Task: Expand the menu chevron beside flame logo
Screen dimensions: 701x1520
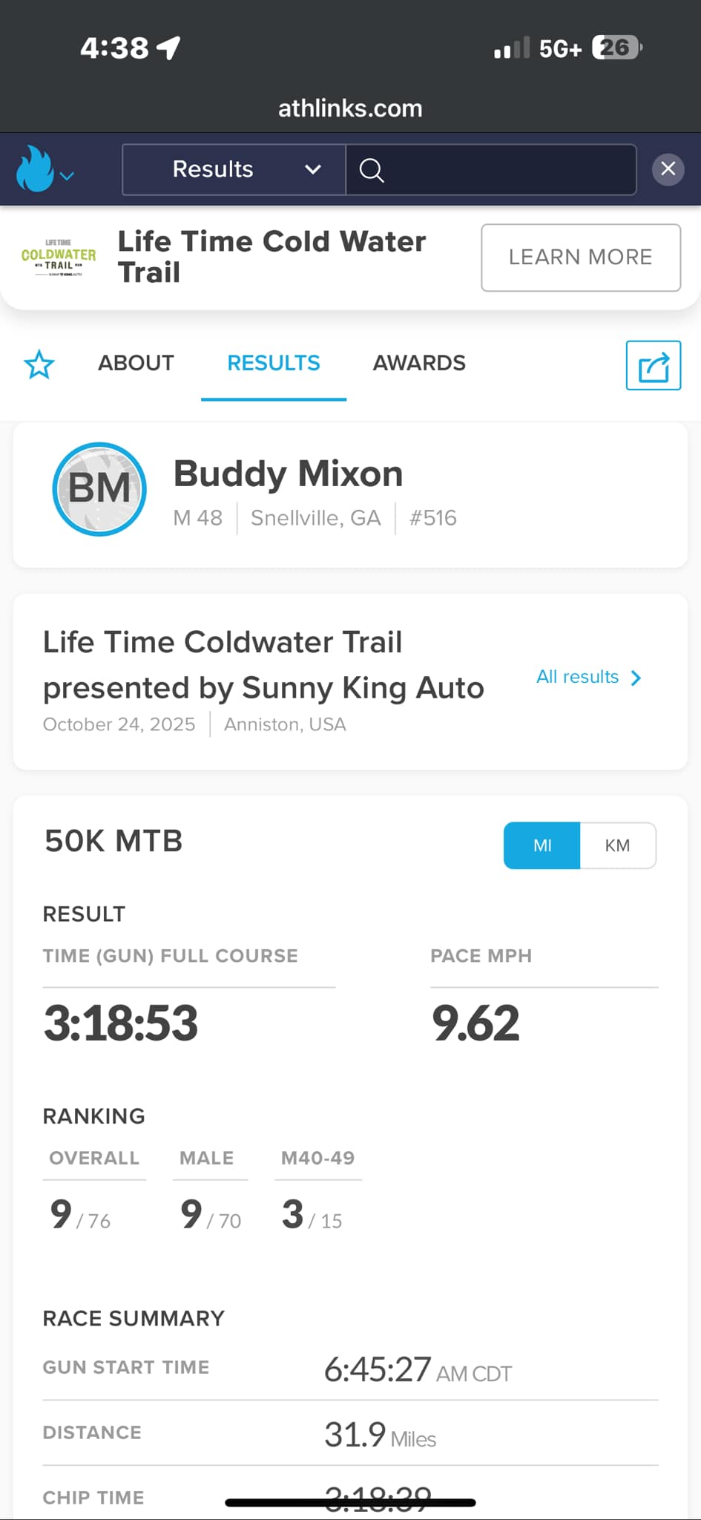Action: (68, 176)
